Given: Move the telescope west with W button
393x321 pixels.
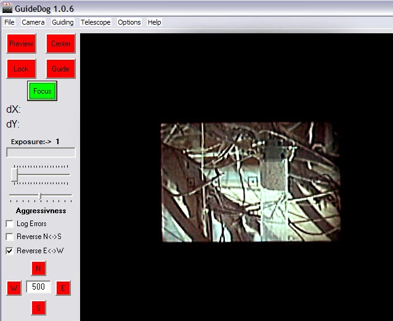Looking at the screenshot, I should tap(14, 288).
